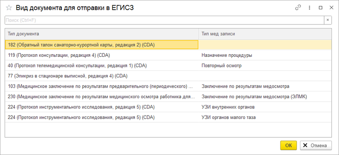Screen dimensions: 339x155
Task: Close the ЕГИСЗ document type dialog
Action: click(331, 8)
